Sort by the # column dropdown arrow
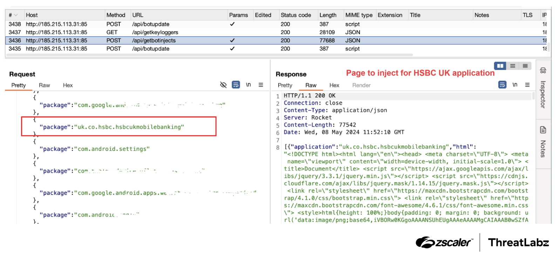558x257 pixels. (x=16, y=15)
